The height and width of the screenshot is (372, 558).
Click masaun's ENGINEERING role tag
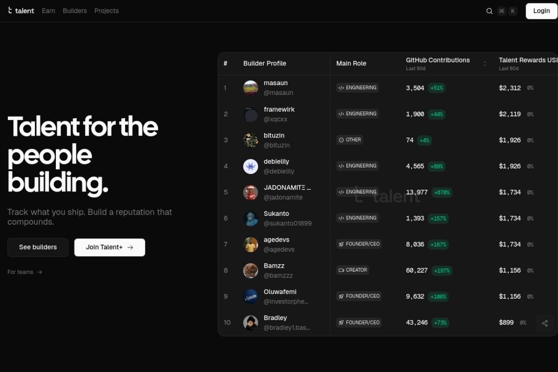click(357, 88)
